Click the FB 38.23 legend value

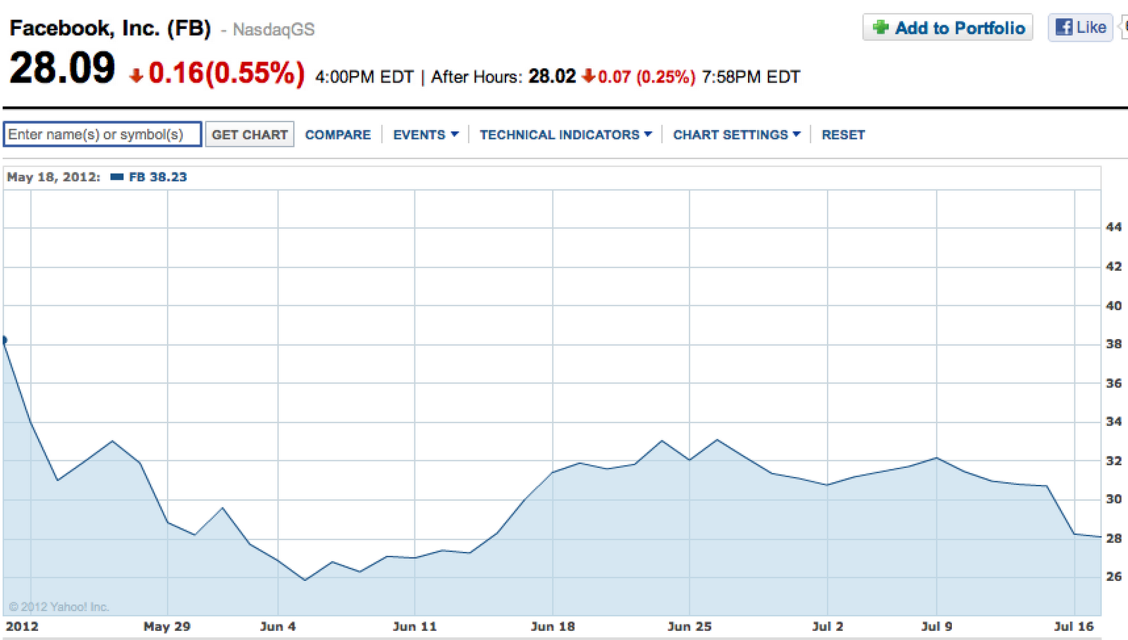click(x=158, y=177)
